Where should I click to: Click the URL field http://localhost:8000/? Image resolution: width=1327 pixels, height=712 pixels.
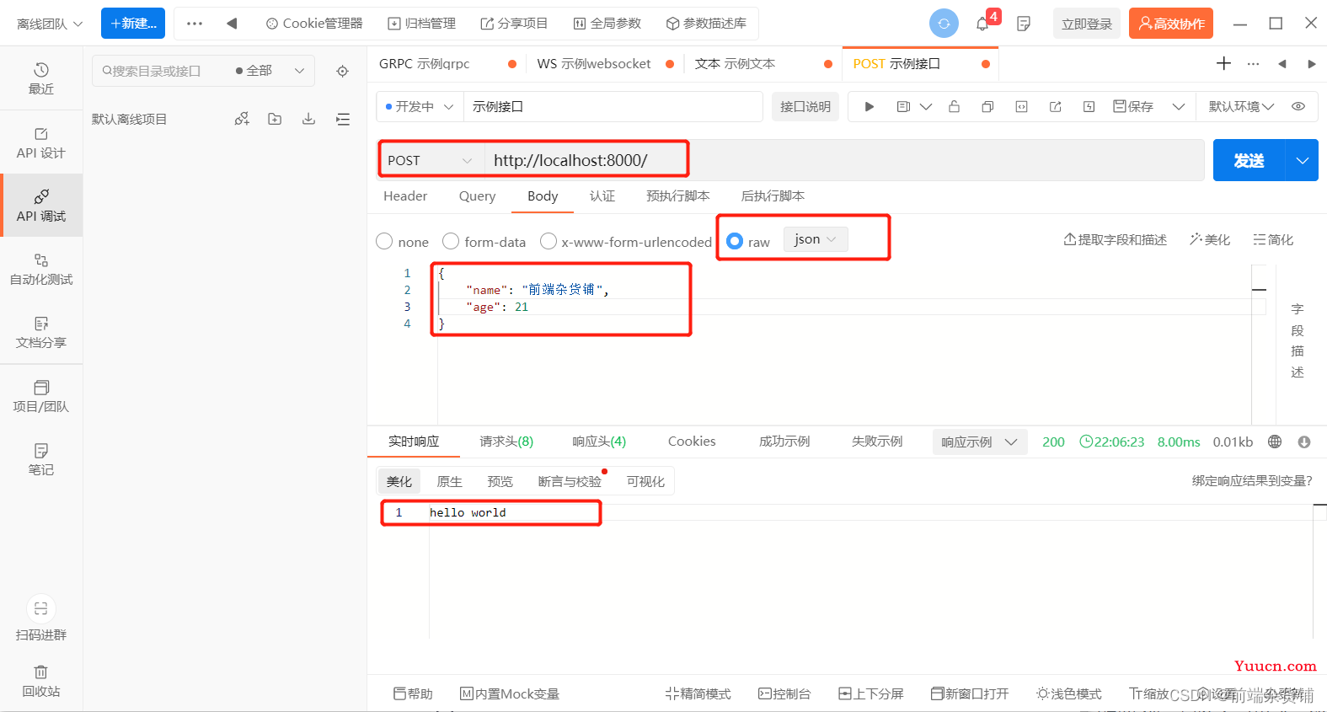[x=843, y=160]
